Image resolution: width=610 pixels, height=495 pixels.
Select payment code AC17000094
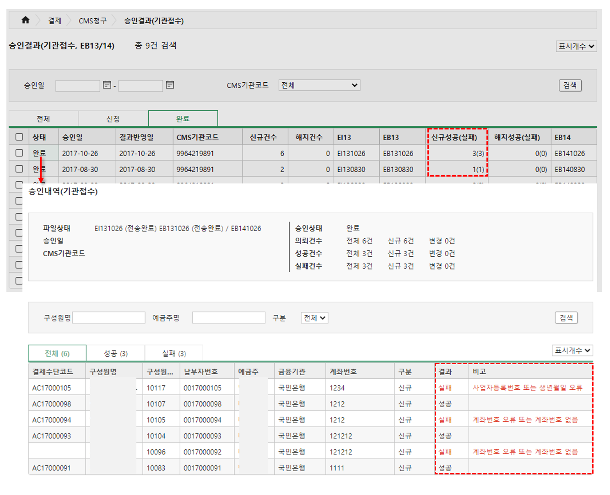point(52,420)
